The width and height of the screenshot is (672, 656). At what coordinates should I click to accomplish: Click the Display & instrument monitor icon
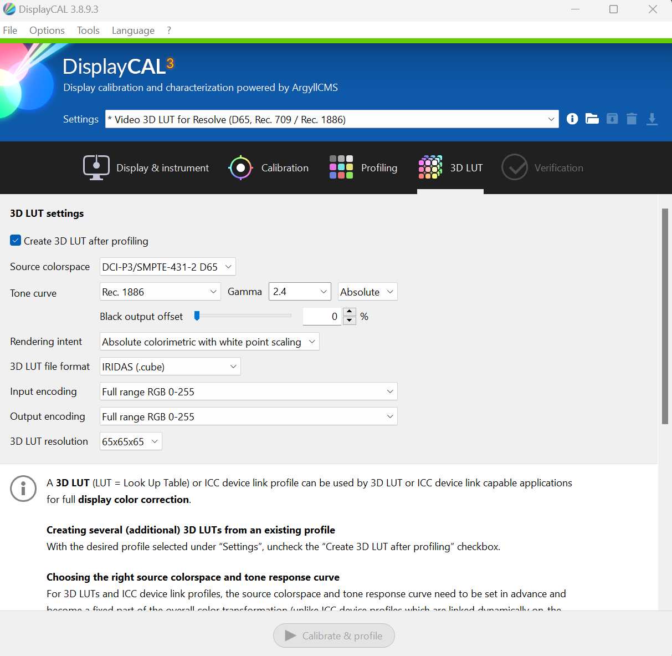96,167
